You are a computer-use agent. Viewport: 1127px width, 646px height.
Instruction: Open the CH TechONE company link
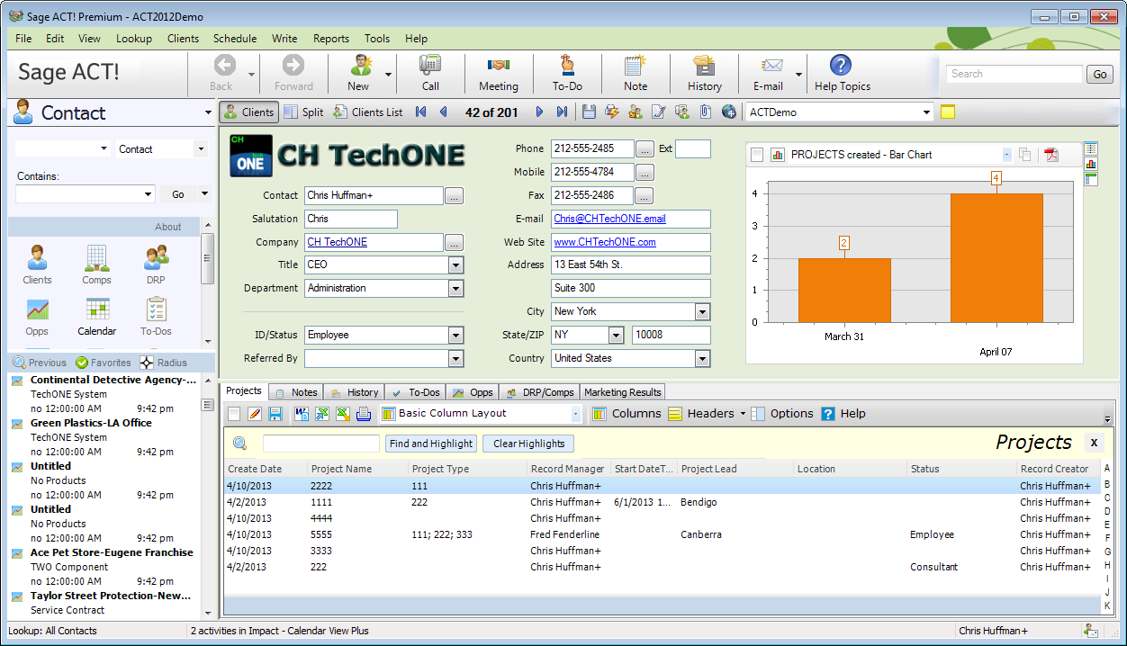click(338, 242)
